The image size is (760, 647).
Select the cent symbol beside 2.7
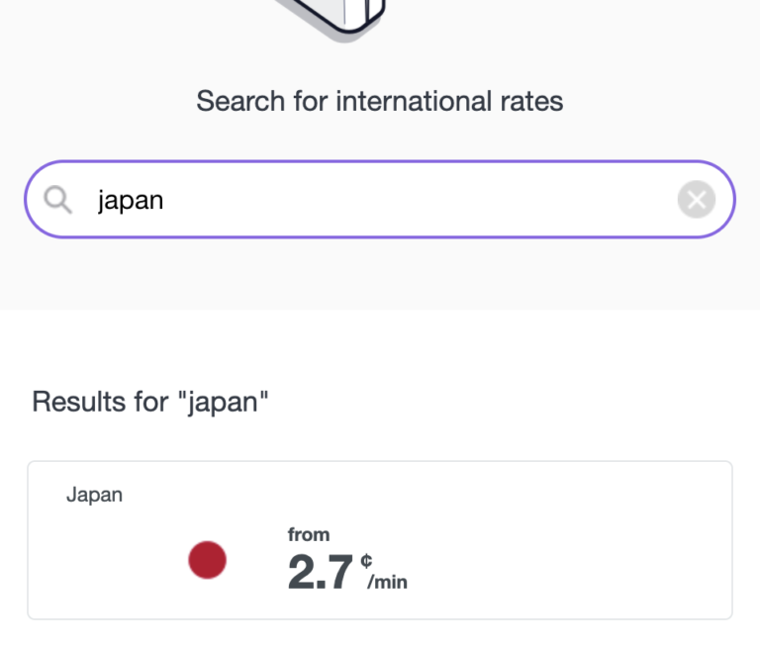[367, 561]
